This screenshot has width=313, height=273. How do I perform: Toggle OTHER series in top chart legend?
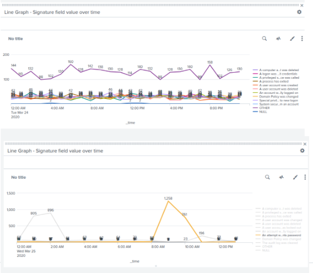pyautogui.click(x=261, y=108)
